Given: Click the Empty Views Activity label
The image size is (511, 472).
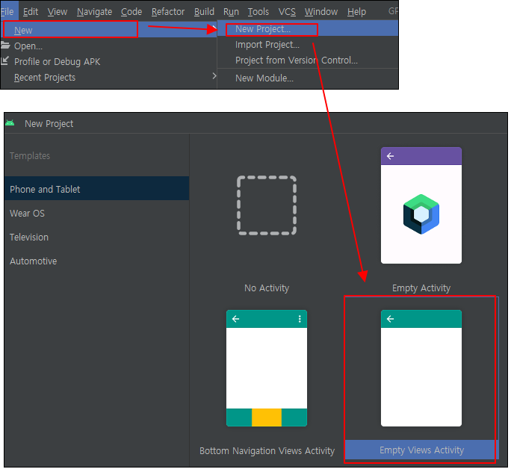Looking at the screenshot, I should [421, 450].
